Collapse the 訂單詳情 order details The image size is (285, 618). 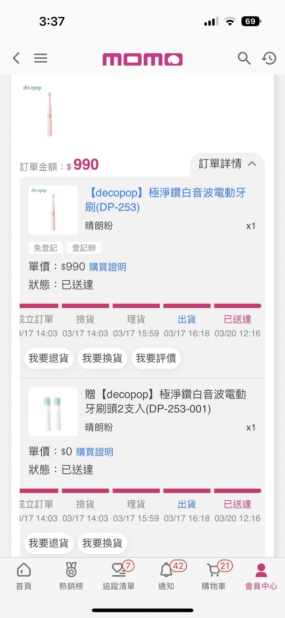227,164
